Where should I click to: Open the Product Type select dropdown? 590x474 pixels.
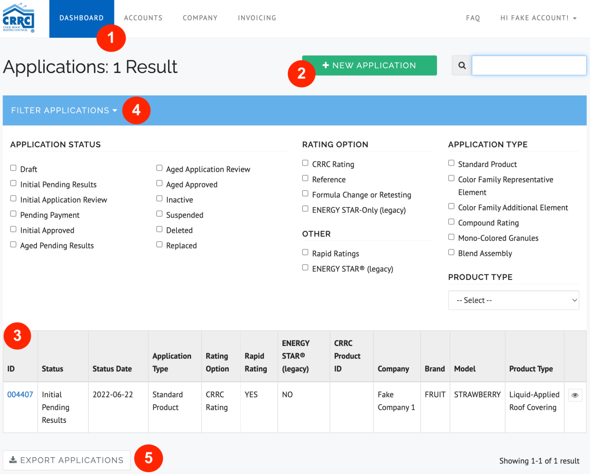513,300
